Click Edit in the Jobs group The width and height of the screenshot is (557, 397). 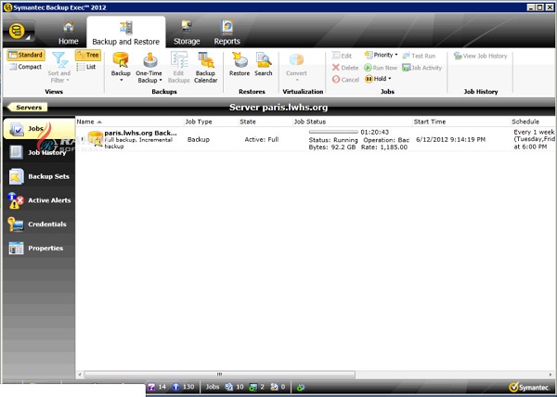point(342,56)
